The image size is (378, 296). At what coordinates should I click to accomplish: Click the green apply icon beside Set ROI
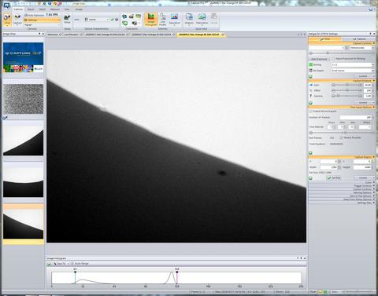[310, 178]
